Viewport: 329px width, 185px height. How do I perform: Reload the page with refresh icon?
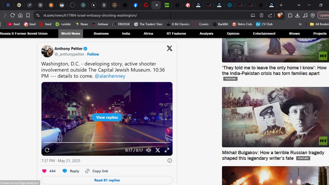13,15
